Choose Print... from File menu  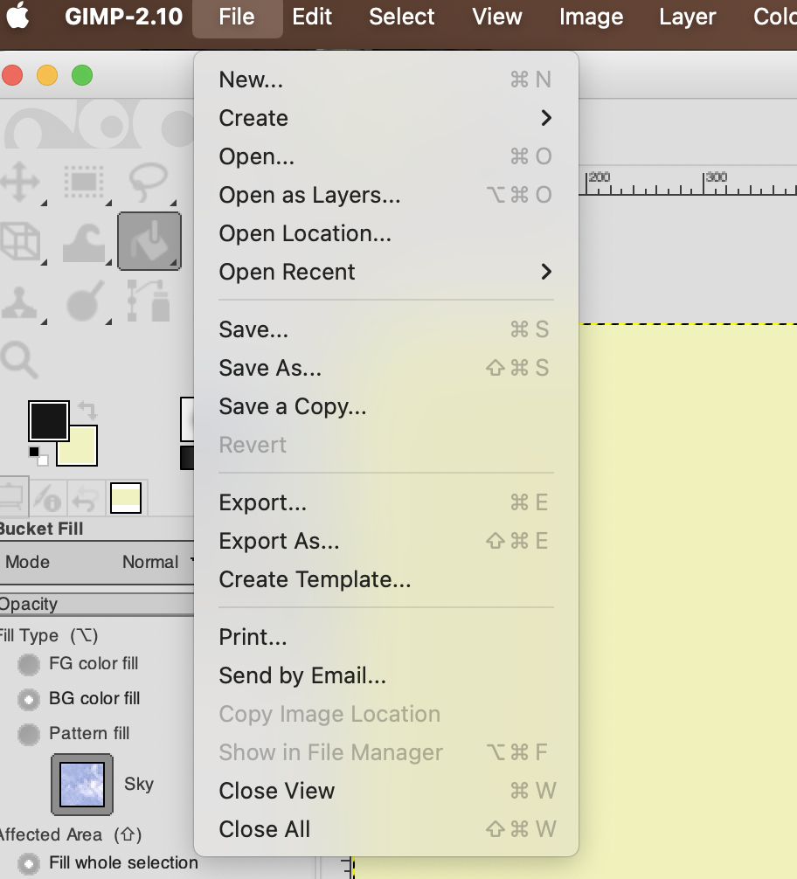pyautogui.click(x=386, y=637)
